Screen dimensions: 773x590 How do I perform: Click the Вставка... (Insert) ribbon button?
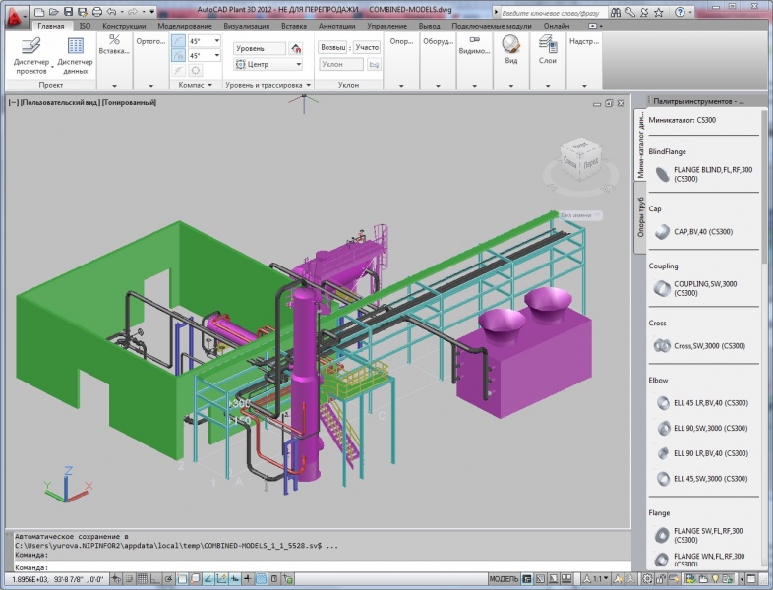coord(114,45)
